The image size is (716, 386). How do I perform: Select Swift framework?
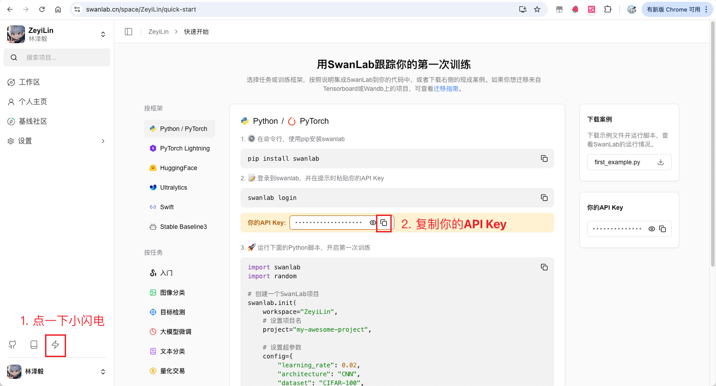(179, 207)
